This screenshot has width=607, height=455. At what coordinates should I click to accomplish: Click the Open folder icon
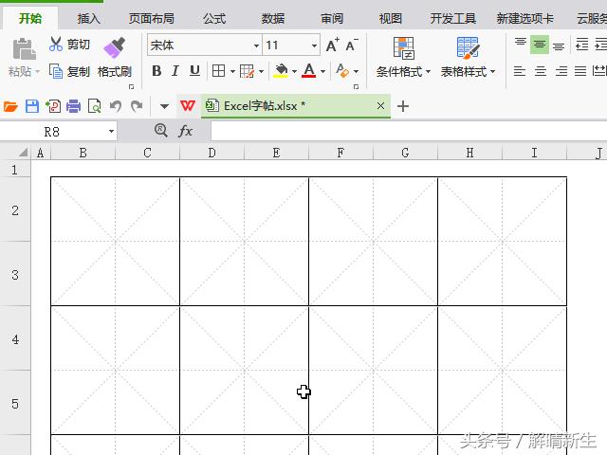10,106
